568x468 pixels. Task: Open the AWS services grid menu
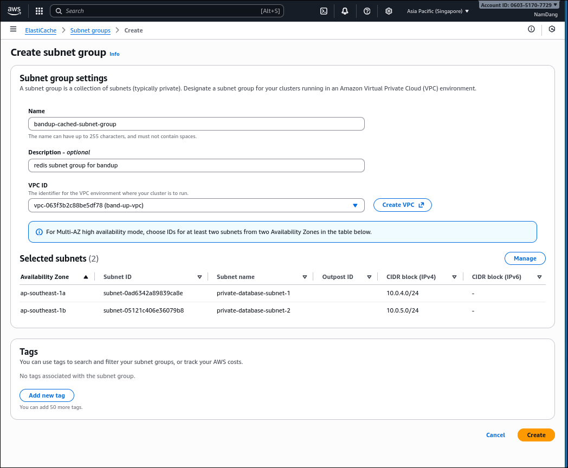coord(39,11)
